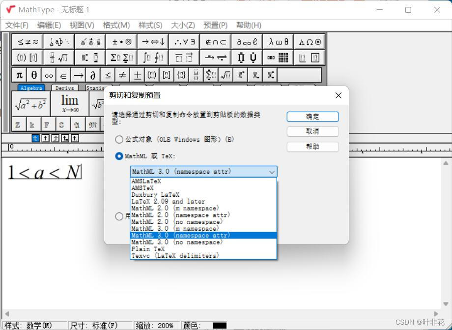Insert the lim x→∞ expression from the Algebra bar
The height and width of the screenshot is (330, 452).
tap(70, 104)
